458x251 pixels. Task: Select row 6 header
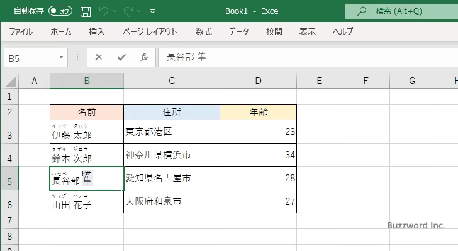(9, 202)
